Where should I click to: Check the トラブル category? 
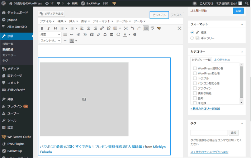click(x=195, y=78)
